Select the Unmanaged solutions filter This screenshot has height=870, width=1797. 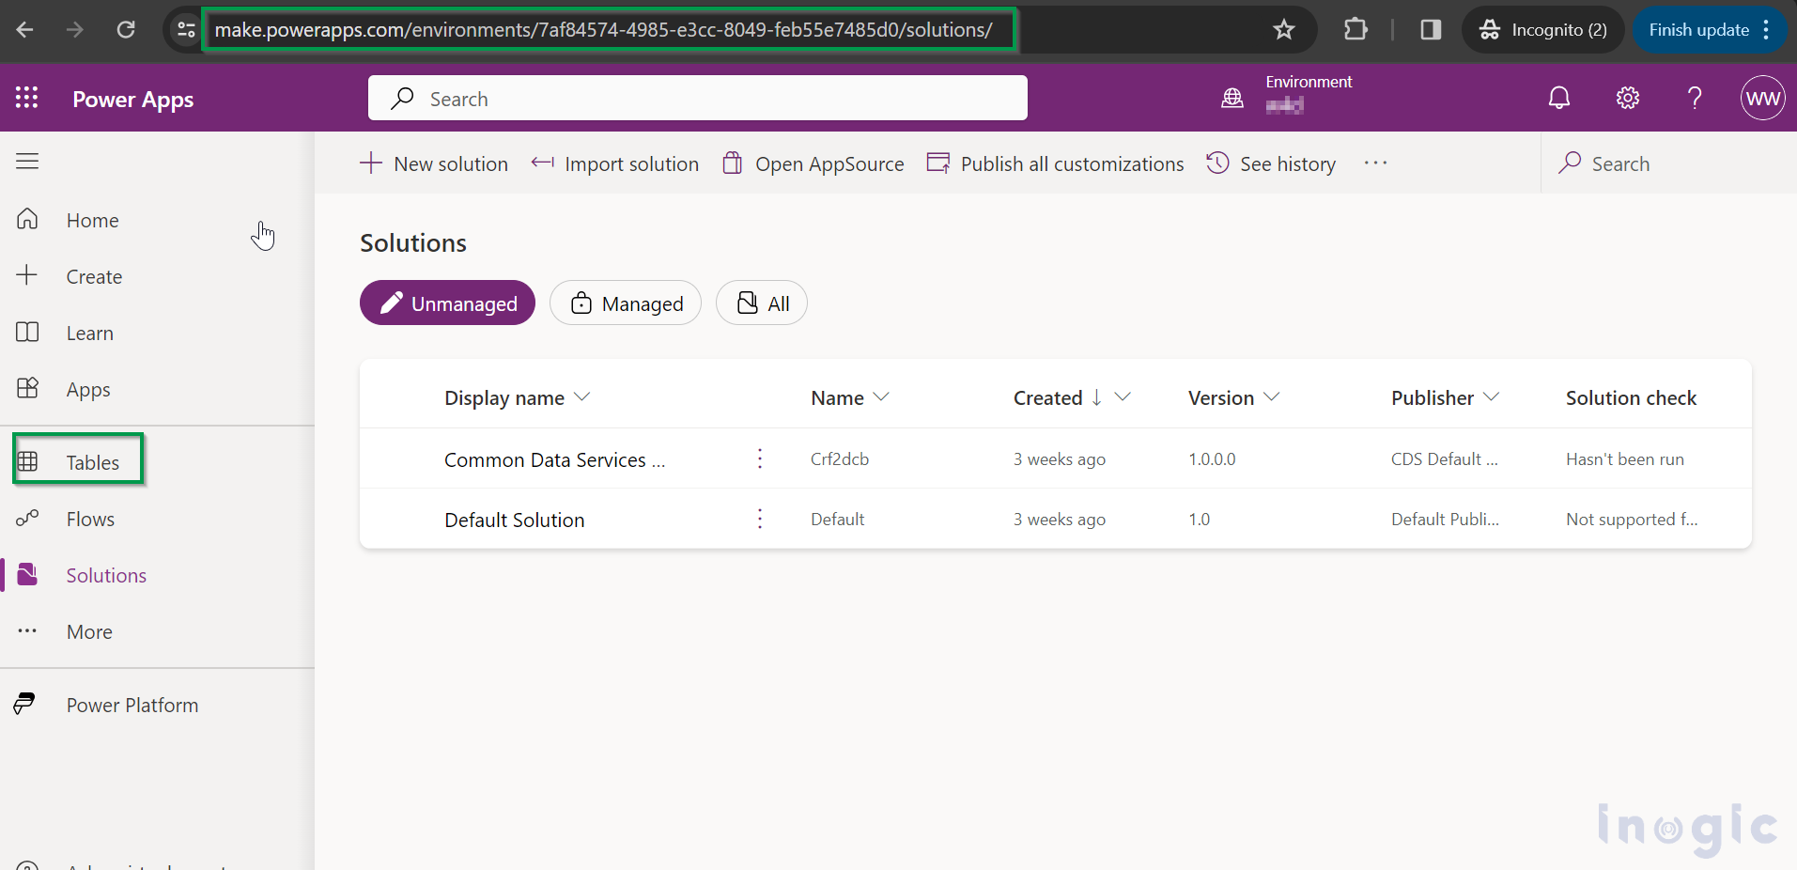point(447,303)
